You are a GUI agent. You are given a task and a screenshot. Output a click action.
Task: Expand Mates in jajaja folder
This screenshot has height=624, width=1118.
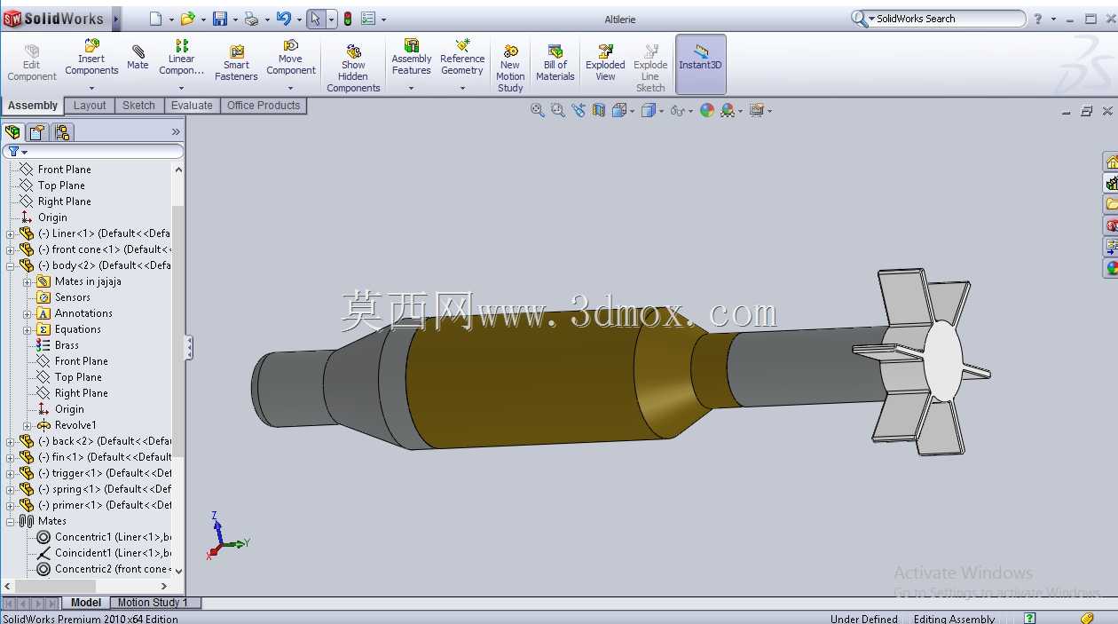(x=28, y=282)
